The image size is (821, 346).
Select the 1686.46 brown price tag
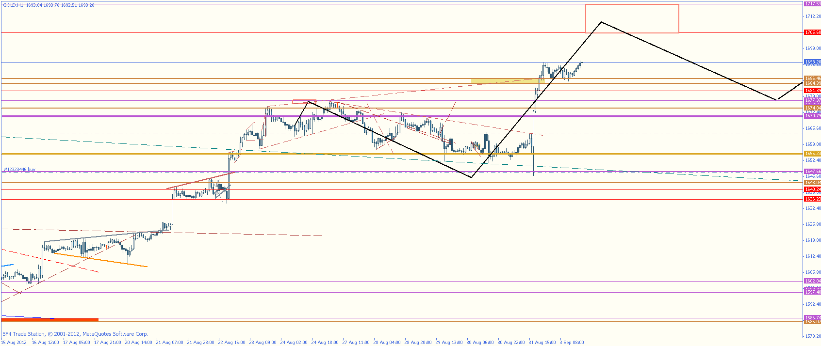(x=812, y=78)
